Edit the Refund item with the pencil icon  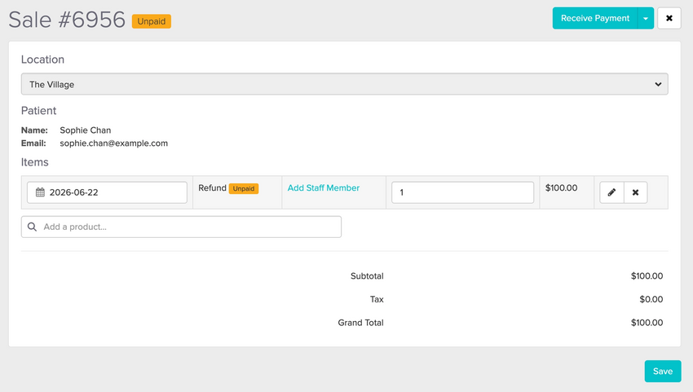tap(611, 192)
